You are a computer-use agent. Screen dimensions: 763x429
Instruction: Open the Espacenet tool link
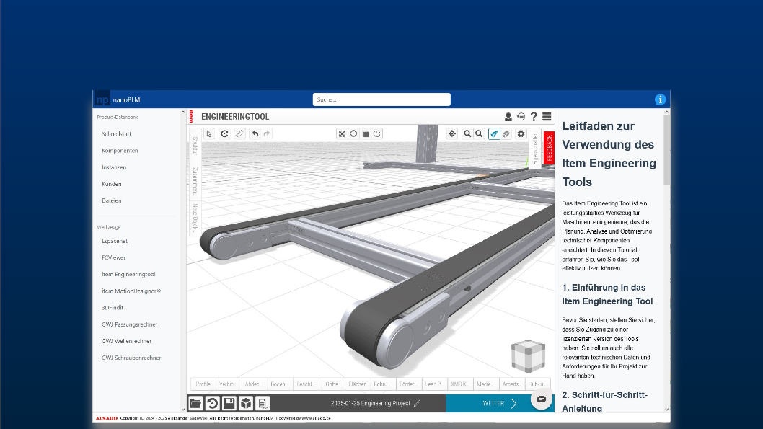click(x=115, y=241)
